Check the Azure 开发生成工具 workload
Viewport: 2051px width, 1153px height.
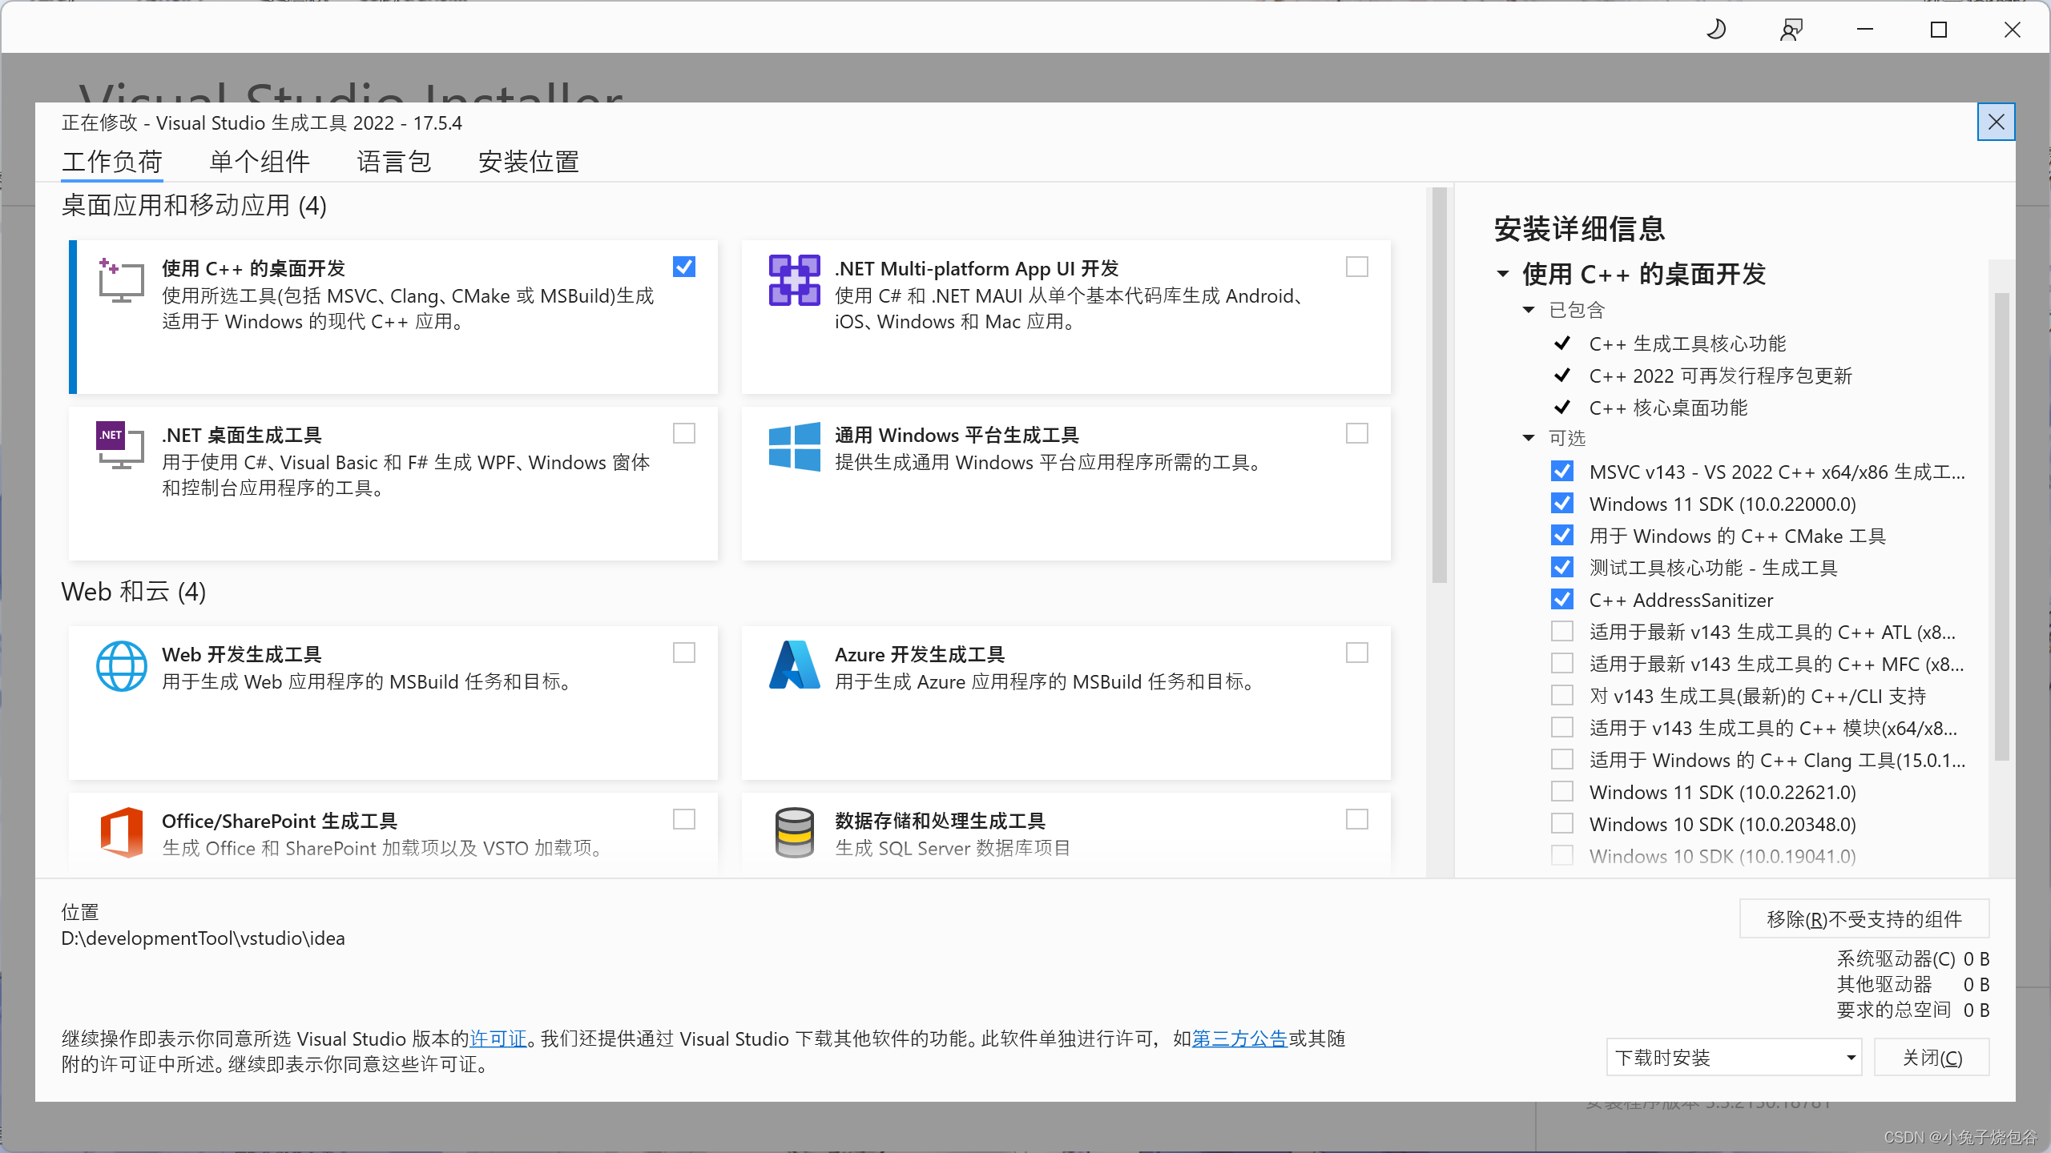(x=1357, y=653)
